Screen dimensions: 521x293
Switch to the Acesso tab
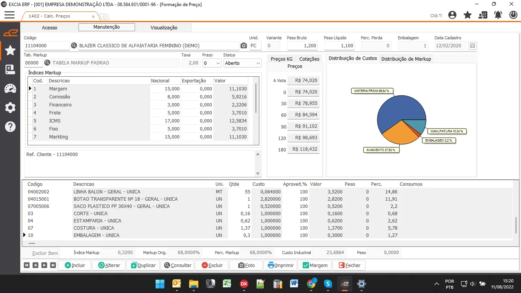[x=50, y=27]
